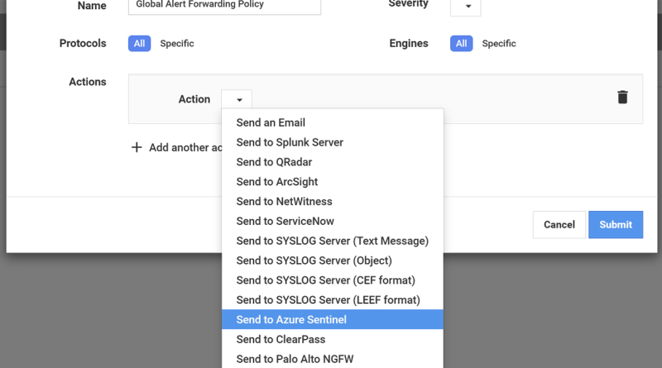The image size is (662, 368).
Task: Select SYSLOG Server (LEEF format) option
Action: click(333, 299)
